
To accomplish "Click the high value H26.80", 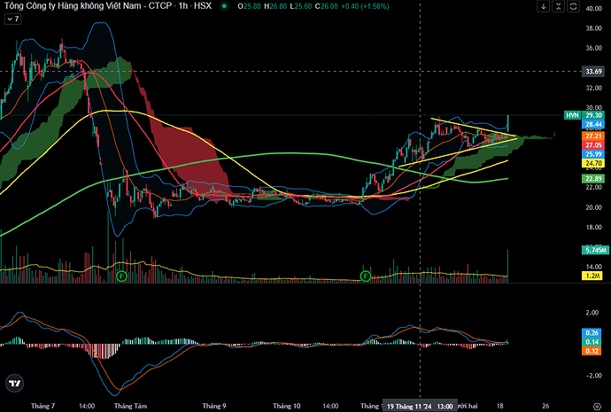I will pos(275,6).
